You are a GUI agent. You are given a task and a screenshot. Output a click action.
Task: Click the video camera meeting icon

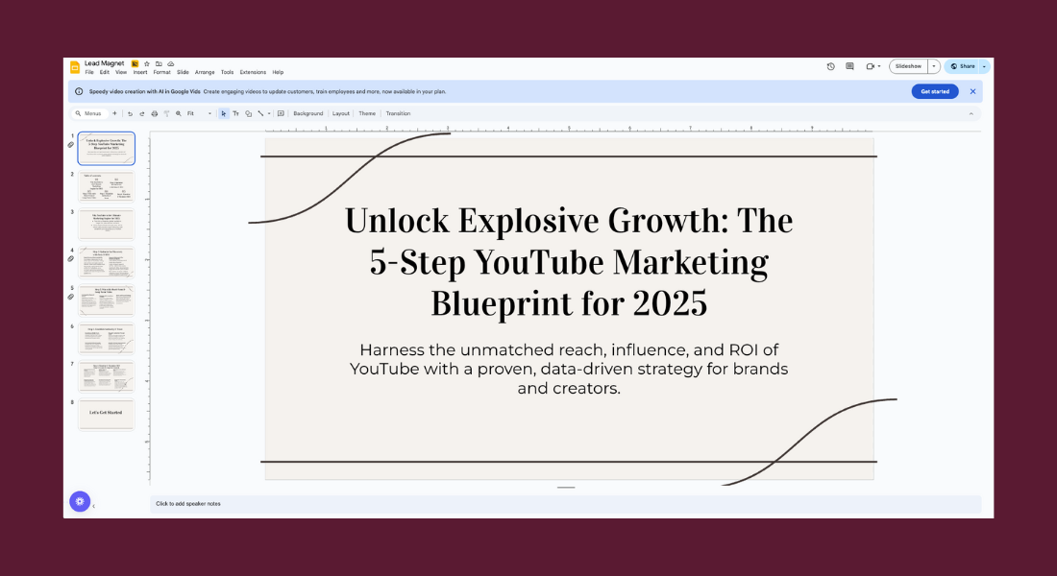[x=871, y=66]
